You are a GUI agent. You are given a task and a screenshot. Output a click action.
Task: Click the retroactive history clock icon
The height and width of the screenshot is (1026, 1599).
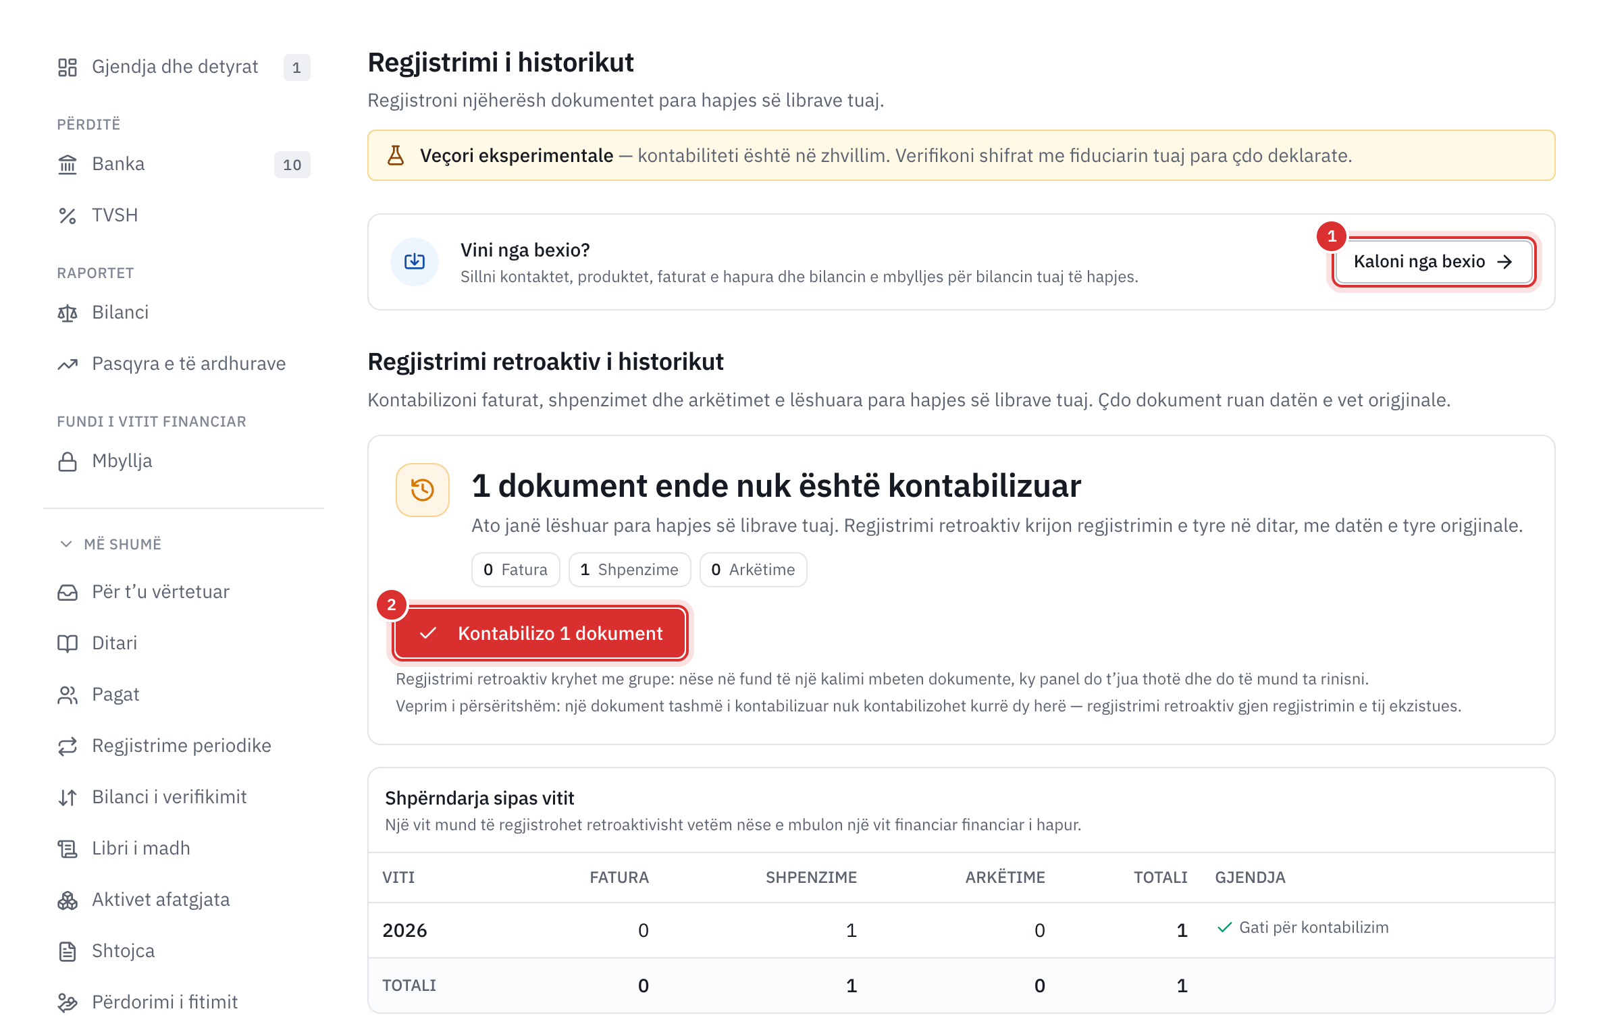coord(423,489)
